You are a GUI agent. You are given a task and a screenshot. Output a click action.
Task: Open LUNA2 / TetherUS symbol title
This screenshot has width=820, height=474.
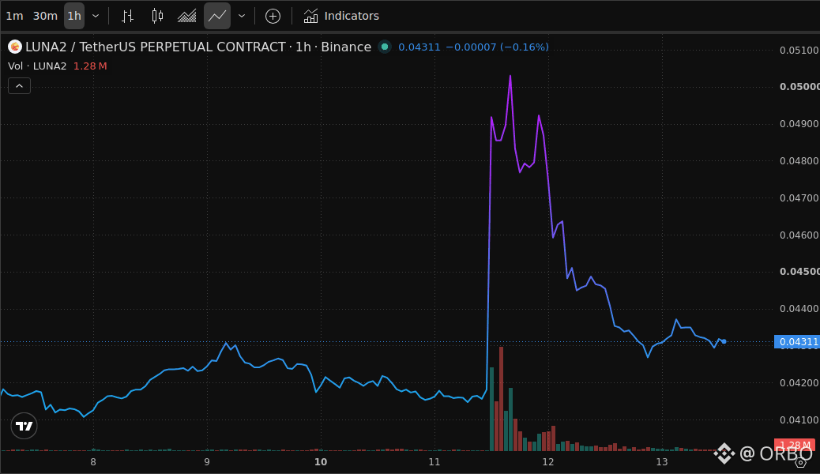(x=198, y=47)
